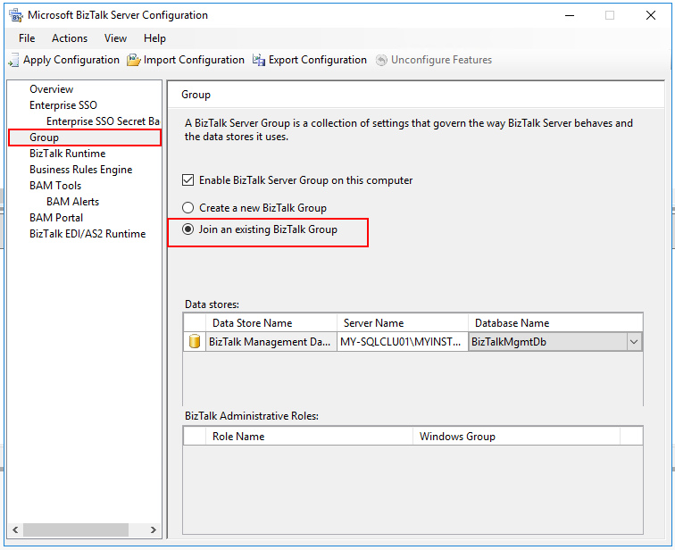675x550 pixels.
Task: Click the Windows Group column header
Action: click(x=516, y=437)
